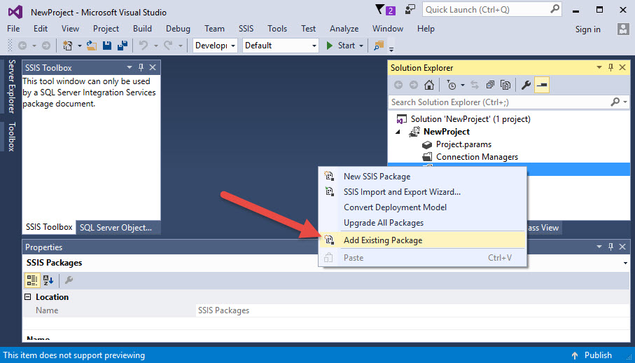Click Collapse All icon in Solution Explorer
635x363 pixels.
491,85
